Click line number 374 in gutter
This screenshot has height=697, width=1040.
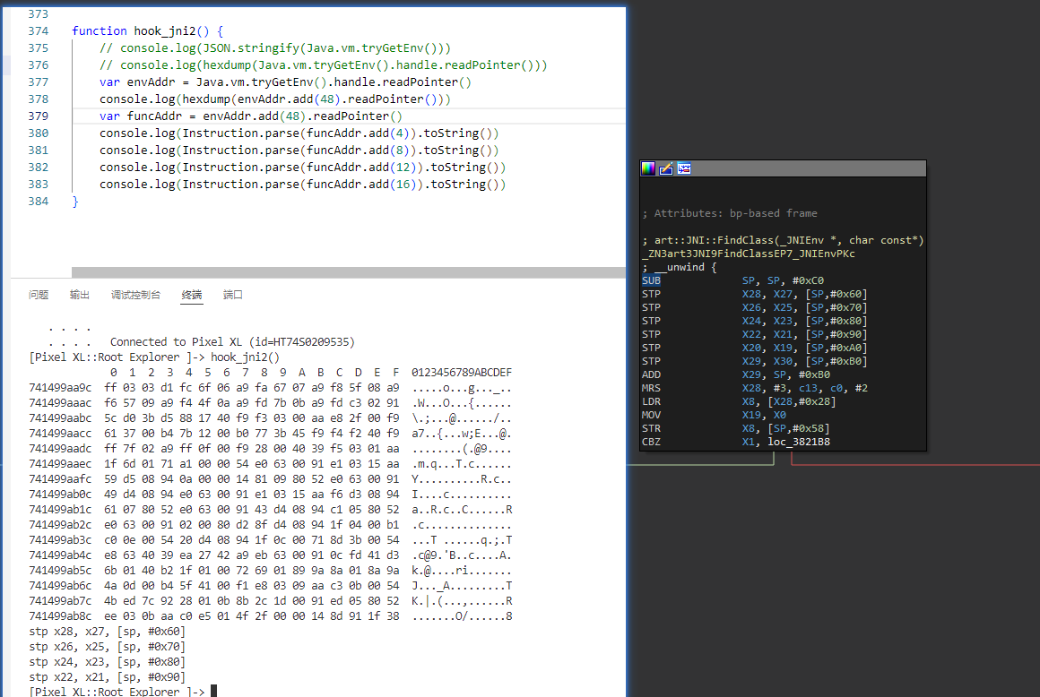(39, 30)
